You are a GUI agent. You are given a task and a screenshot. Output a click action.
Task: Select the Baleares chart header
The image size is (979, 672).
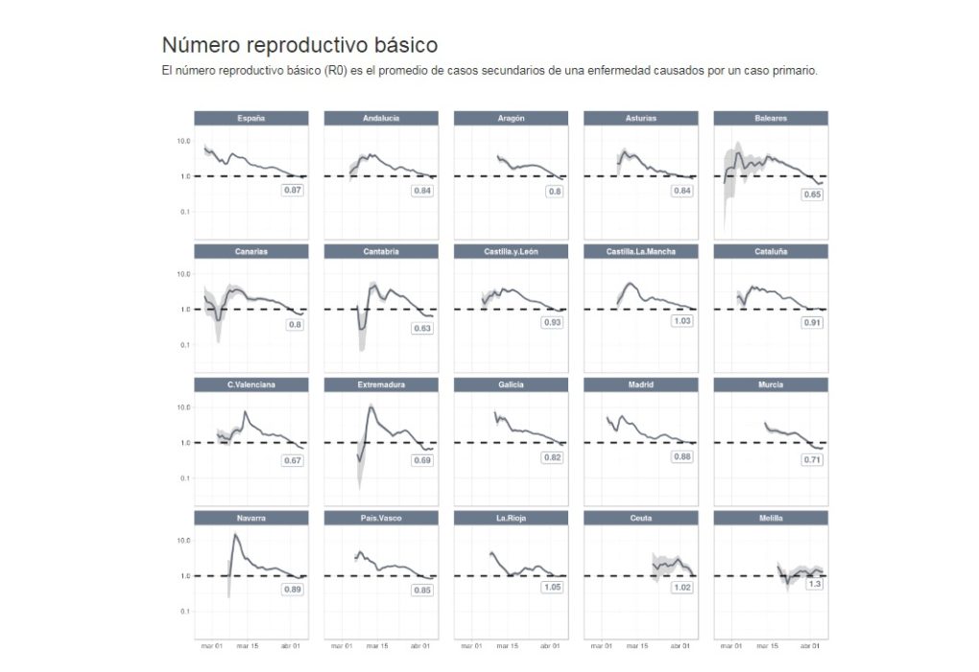[771, 118]
